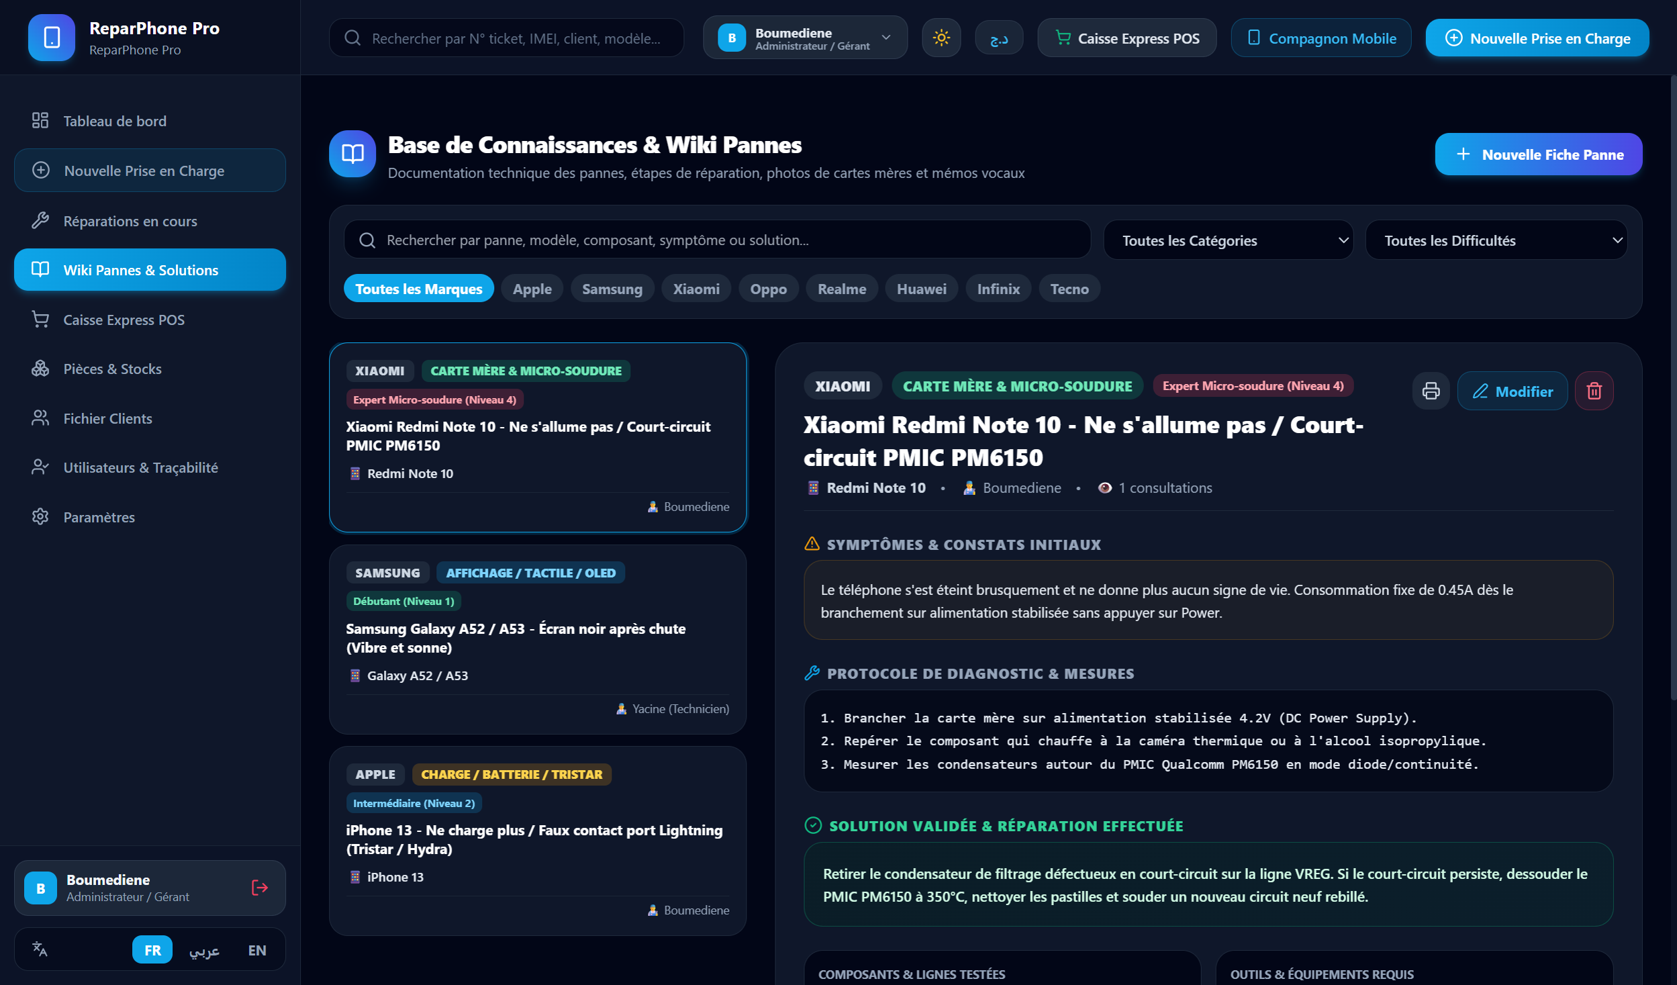1677x985 pixels.
Task: Filter by Samsung brand
Action: pyautogui.click(x=612, y=289)
